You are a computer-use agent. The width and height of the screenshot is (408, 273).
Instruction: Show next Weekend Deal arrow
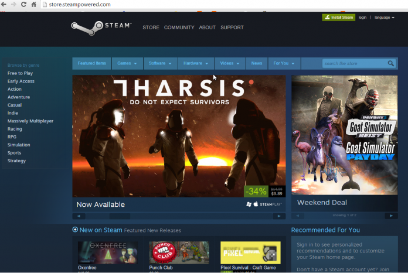point(391,216)
